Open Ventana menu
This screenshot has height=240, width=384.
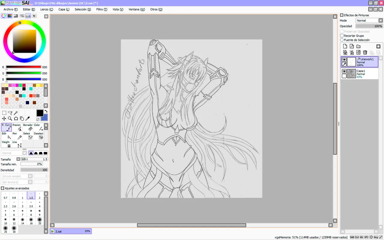136,9
